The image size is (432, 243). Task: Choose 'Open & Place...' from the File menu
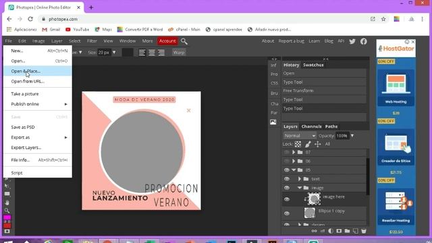click(x=38, y=71)
